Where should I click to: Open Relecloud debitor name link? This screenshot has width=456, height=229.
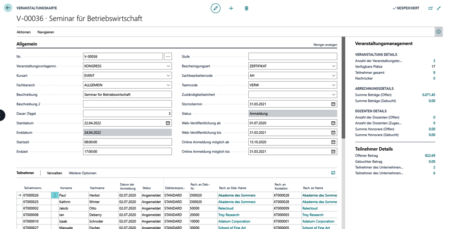(227, 208)
